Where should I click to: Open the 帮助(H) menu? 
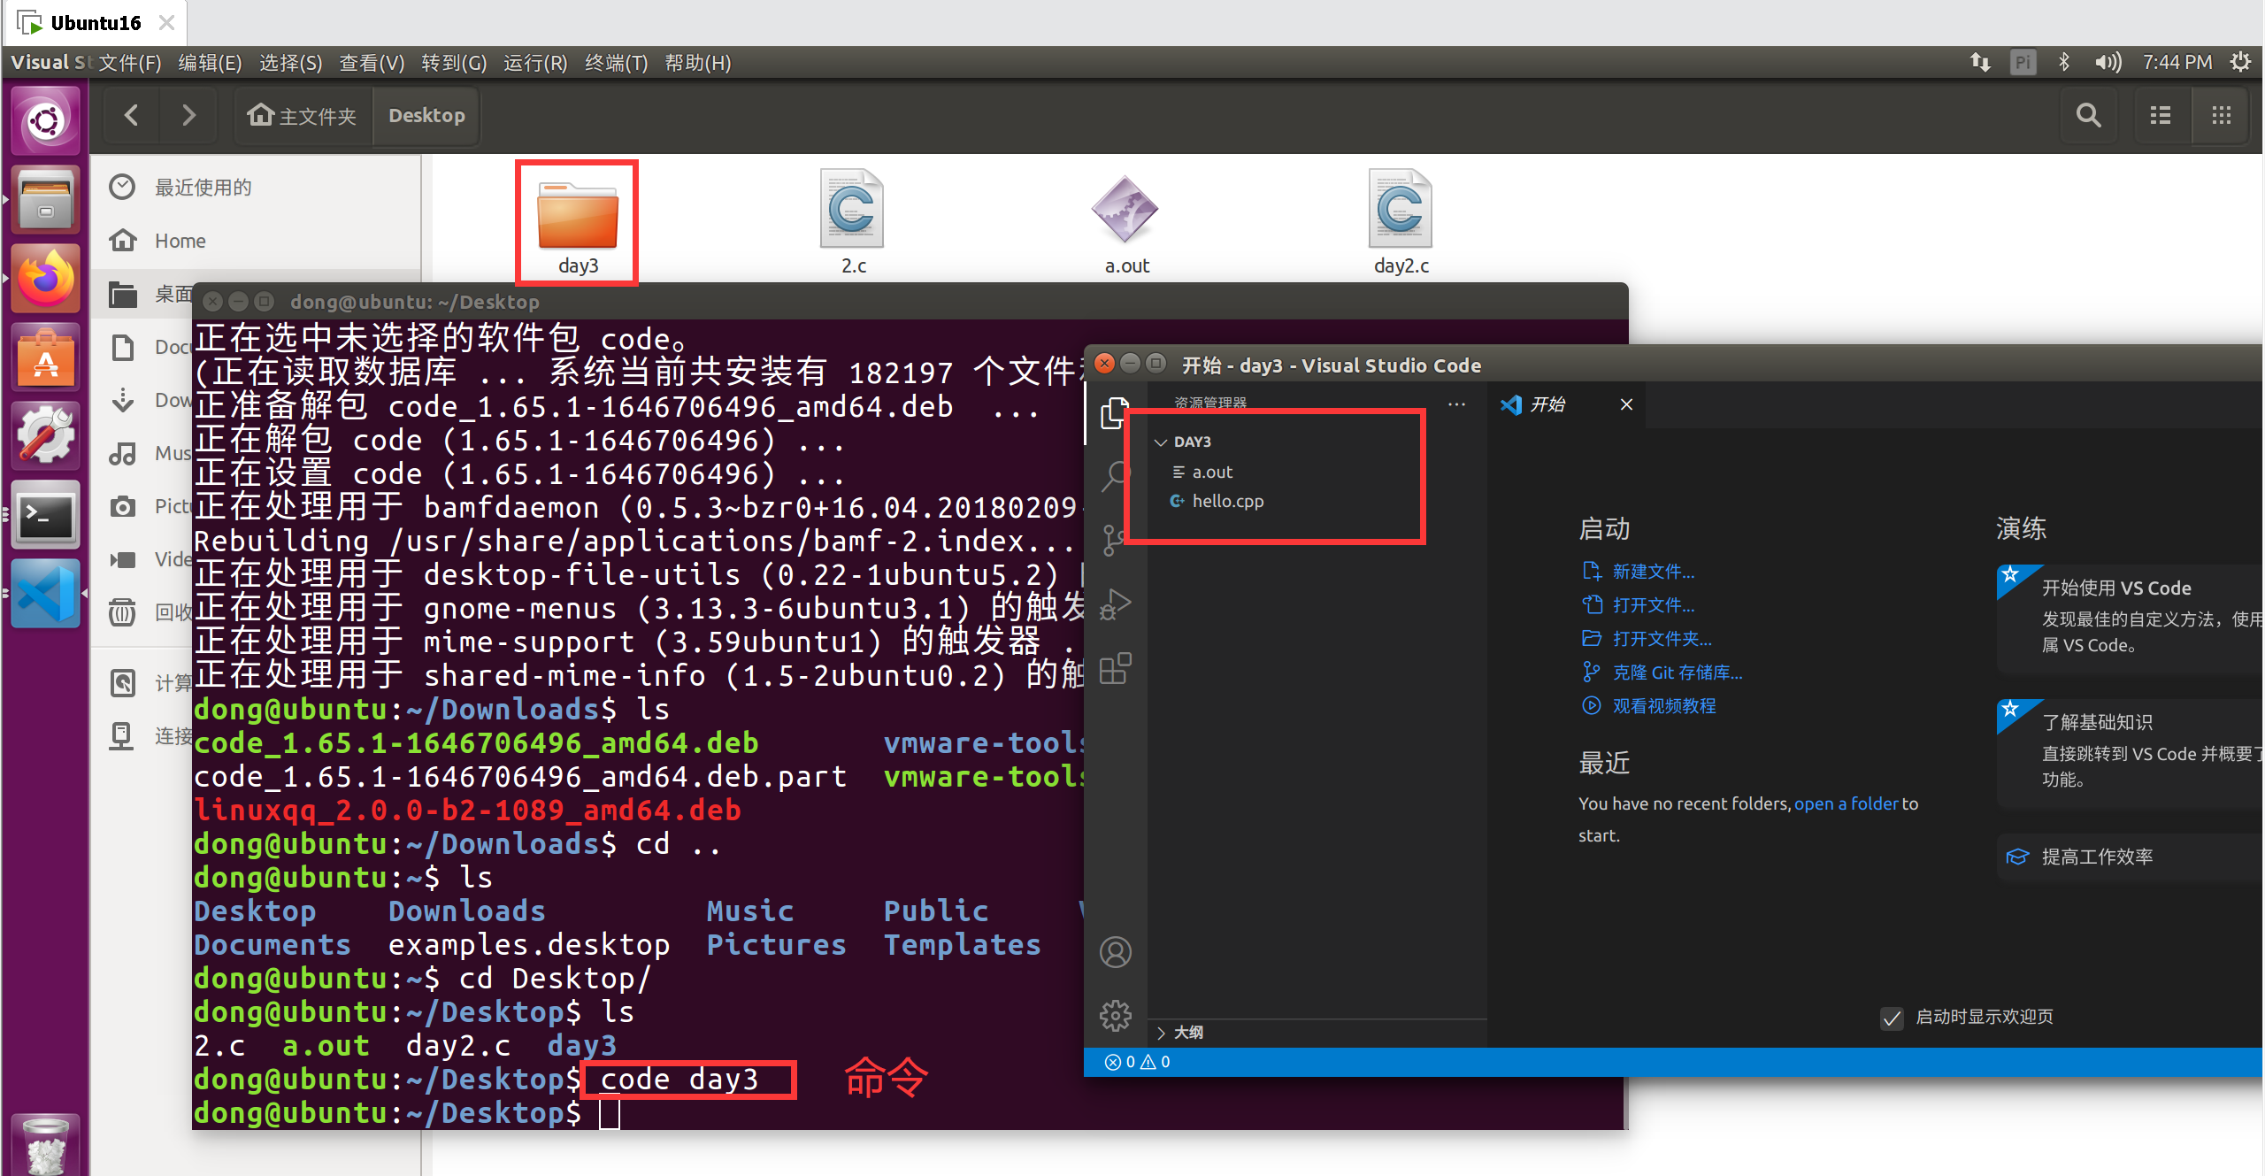(697, 63)
